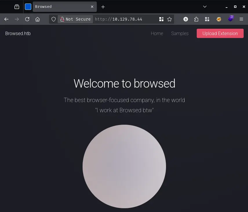This screenshot has width=248, height=212.
Task: Go to the browser home page
Action: click(38, 19)
